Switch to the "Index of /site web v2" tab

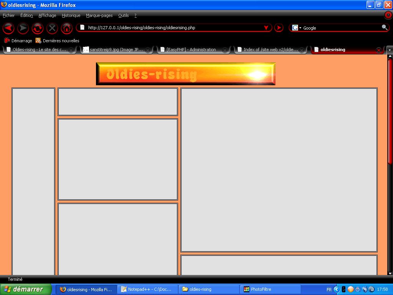[271, 50]
